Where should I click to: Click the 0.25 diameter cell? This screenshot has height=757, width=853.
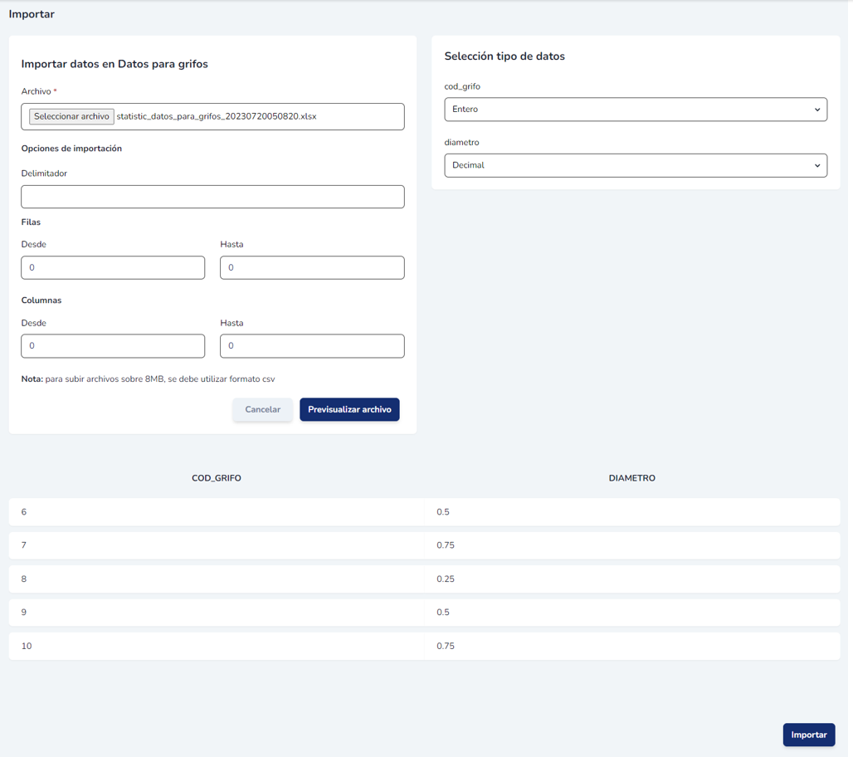446,579
